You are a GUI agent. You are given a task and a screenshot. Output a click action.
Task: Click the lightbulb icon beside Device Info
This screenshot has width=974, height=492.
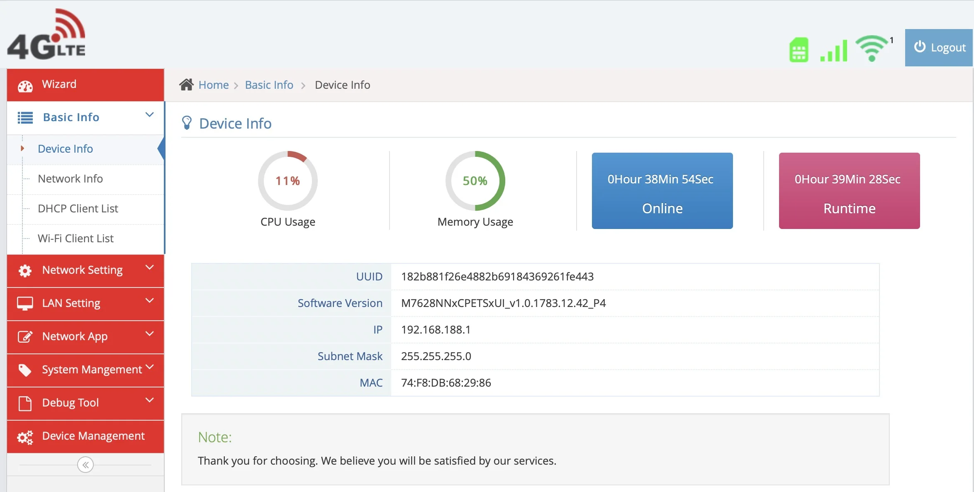tap(187, 123)
